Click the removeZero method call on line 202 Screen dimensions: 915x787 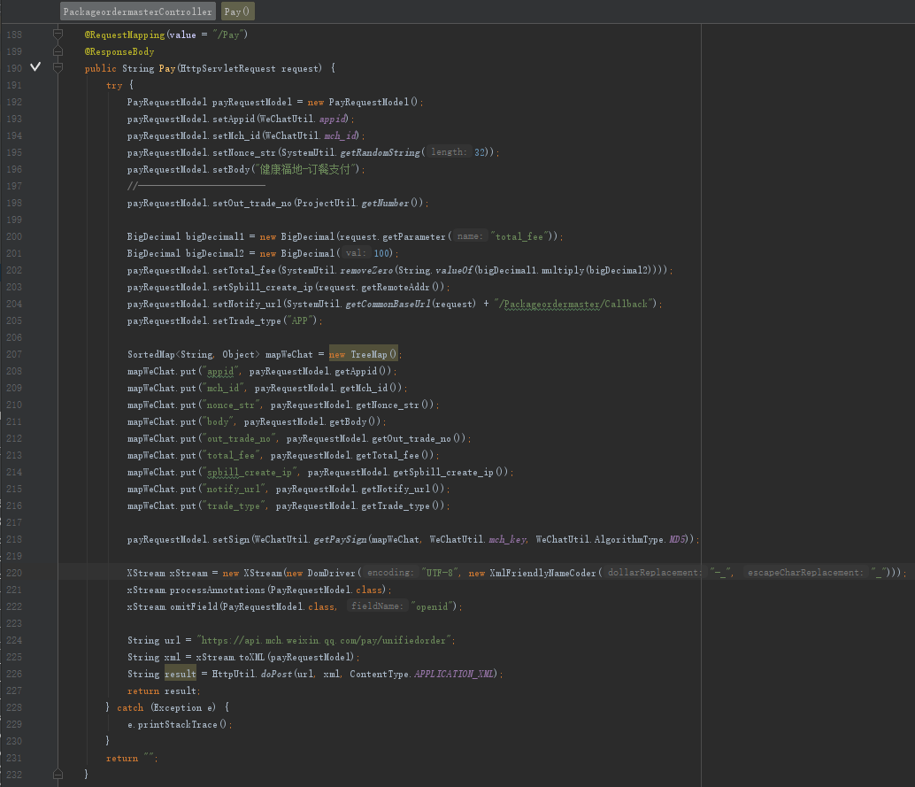[366, 270]
